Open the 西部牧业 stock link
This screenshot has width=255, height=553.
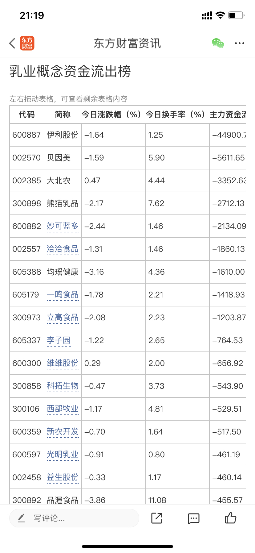coord(63,409)
